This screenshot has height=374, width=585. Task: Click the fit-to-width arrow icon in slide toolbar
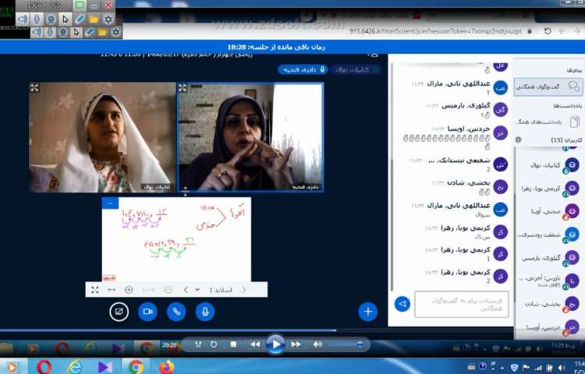pos(112,290)
